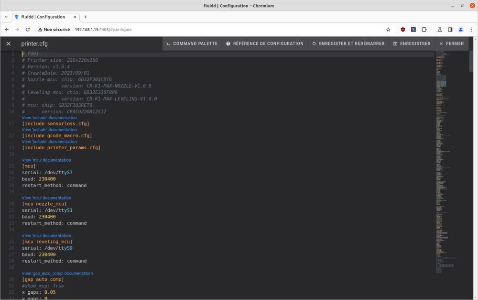Open Chromium Labs flask icon
Image resolution: width=478 pixels, height=300 pixels.
[440, 30]
